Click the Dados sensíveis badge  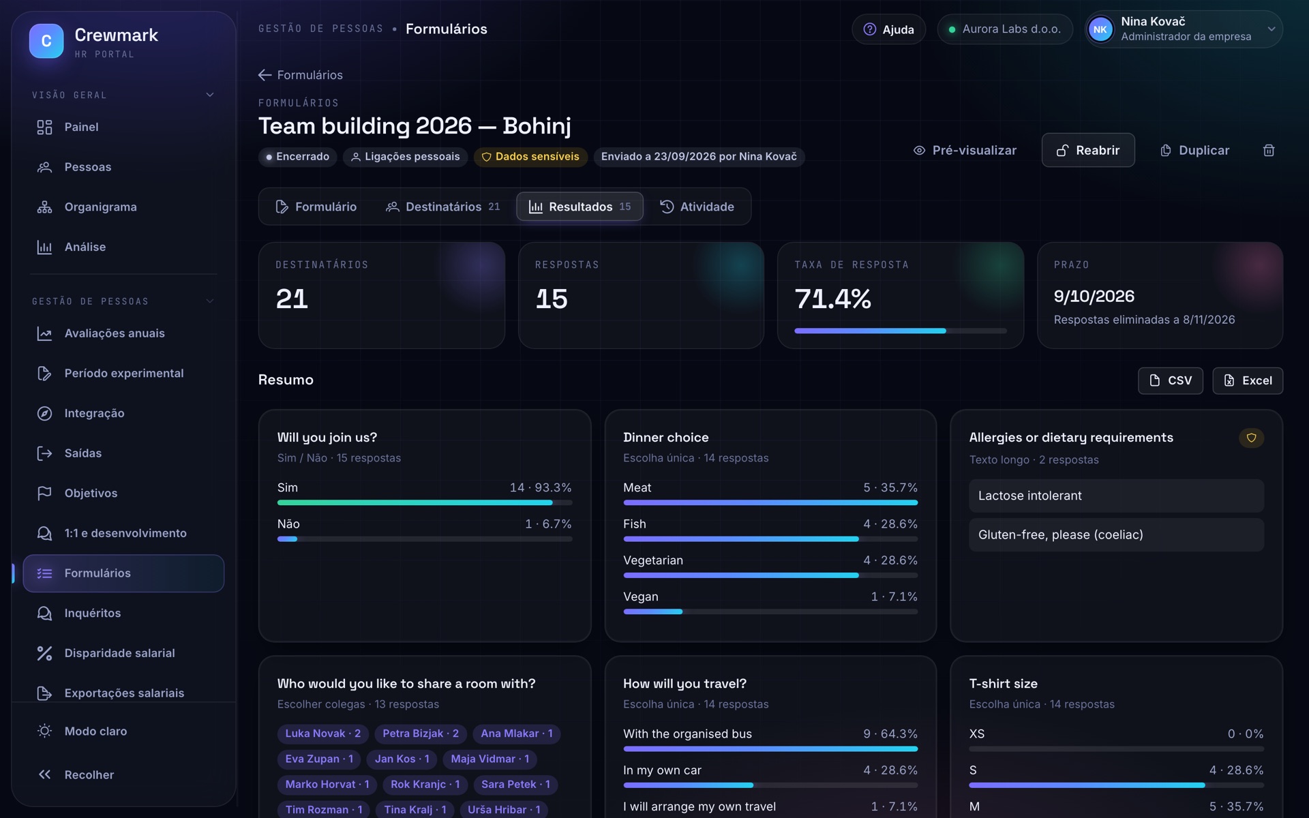pos(530,157)
